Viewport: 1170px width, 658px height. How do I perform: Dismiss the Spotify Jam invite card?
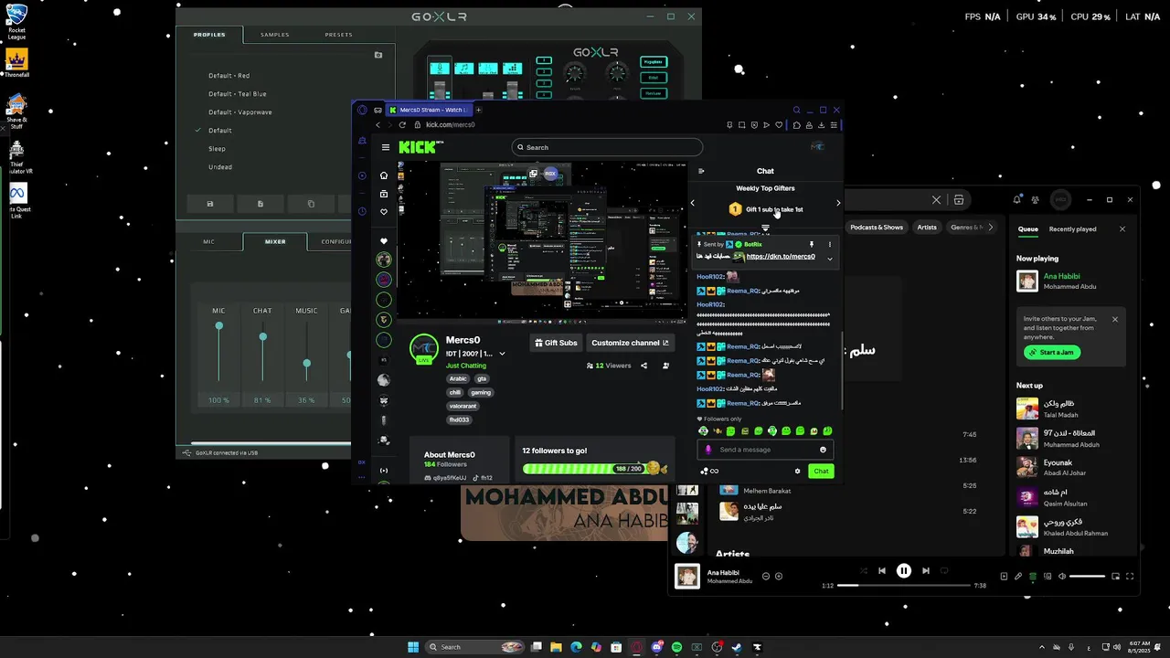click(1115, 319)
